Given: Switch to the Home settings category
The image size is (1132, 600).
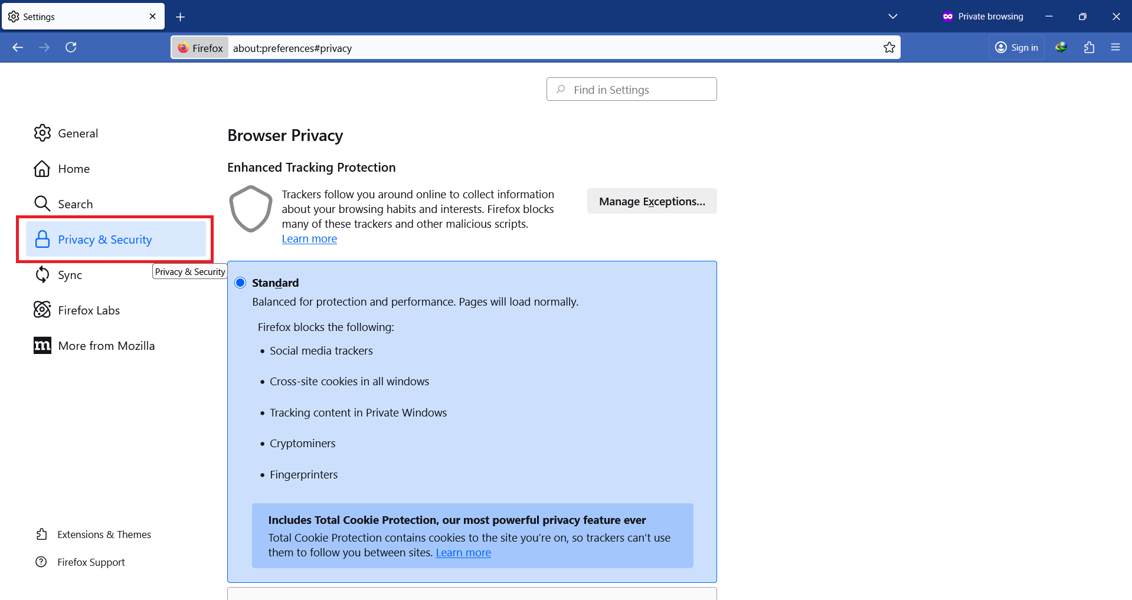Looking at the screenshot, I should pyautogui.click(x=73, y=169).
